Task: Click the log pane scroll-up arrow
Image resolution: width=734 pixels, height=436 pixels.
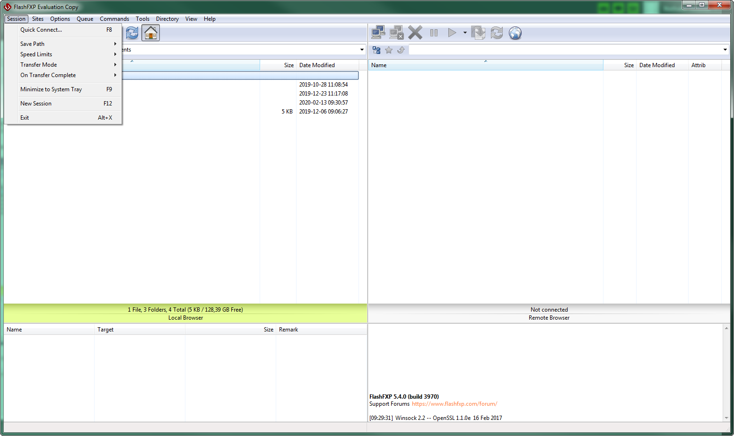Action: 726,328
